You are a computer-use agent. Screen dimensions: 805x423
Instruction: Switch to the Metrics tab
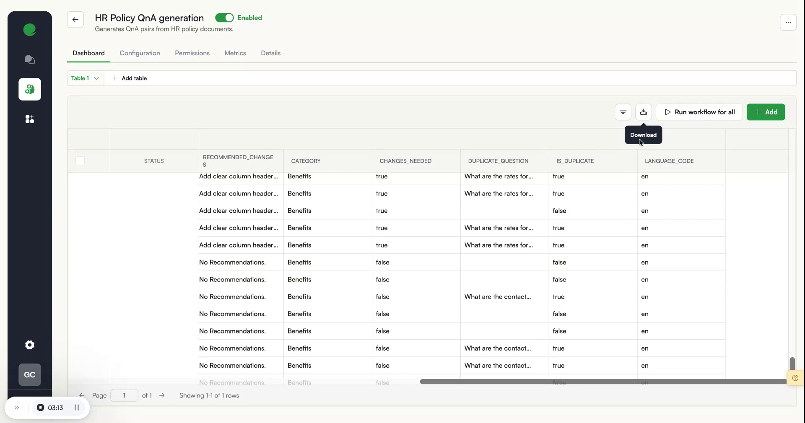point(235,53)
